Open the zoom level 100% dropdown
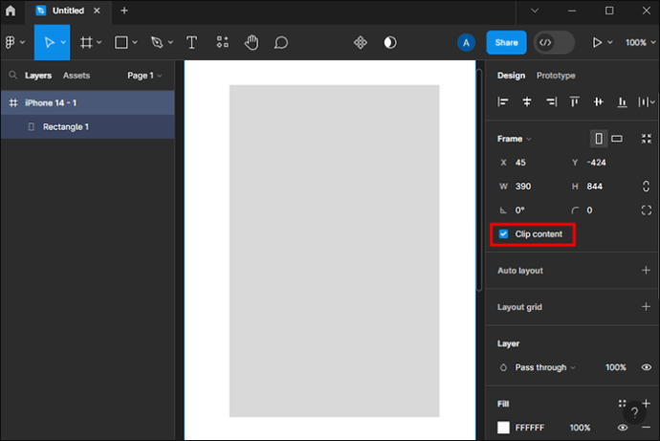Viewport: 660px width, 441px height. pyautogui.click(x=636, y=43)
